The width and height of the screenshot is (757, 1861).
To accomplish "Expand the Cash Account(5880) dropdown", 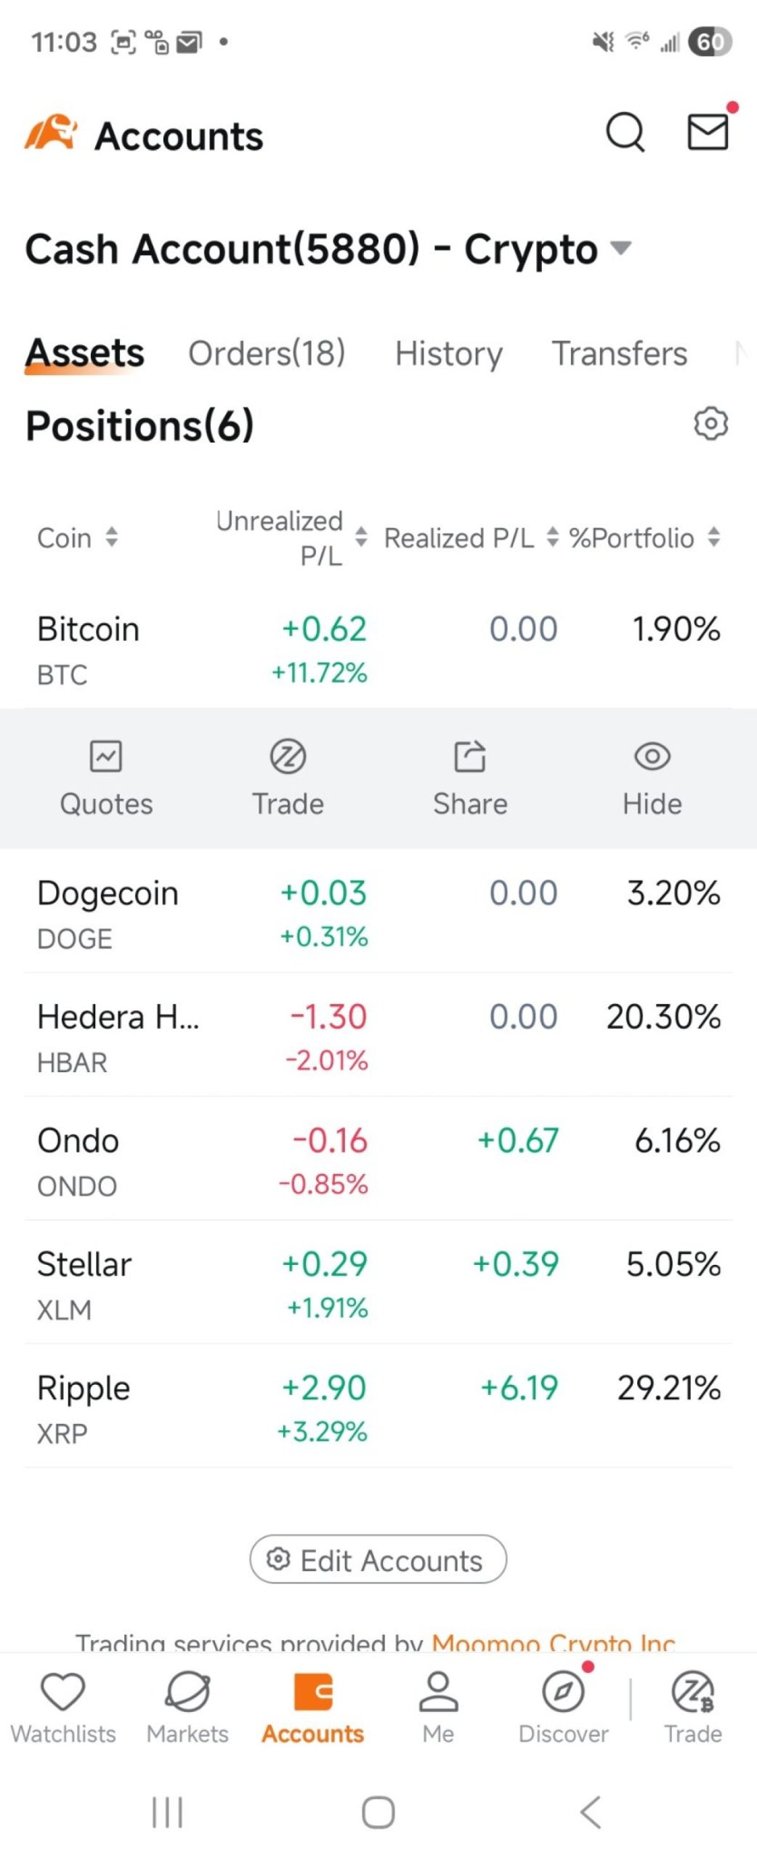I will [x=620, y=249].
